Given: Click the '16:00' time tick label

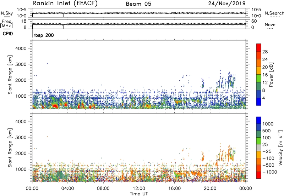Looking at the screenshot, I should click(x=174, y=189).
